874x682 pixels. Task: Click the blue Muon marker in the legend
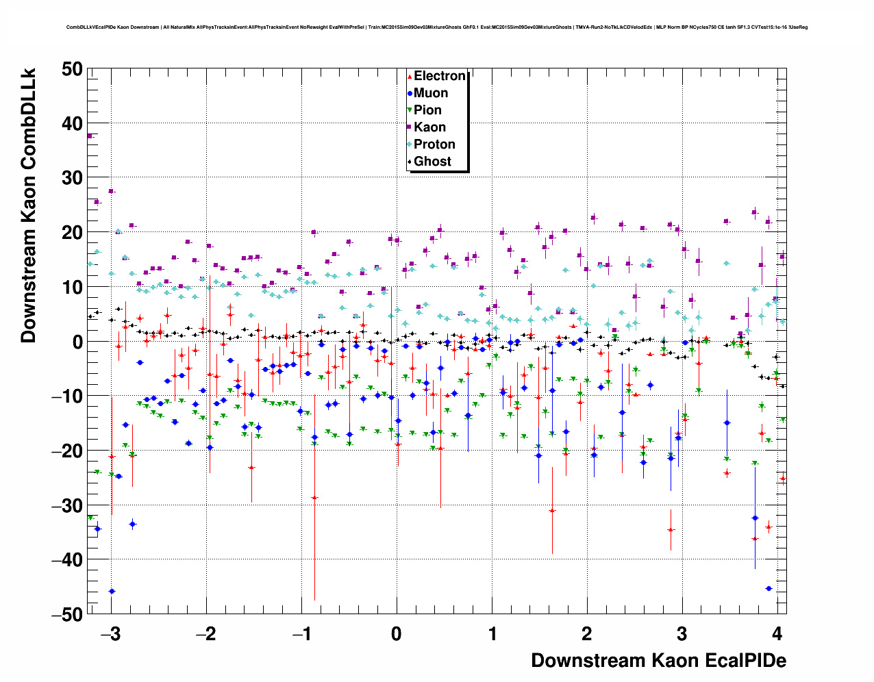[x=410, y=94]
